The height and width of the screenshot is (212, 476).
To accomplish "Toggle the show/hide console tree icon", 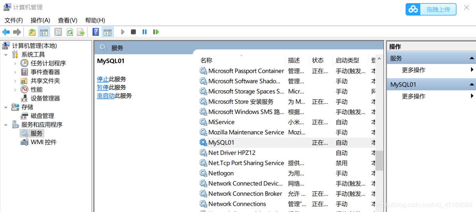I will point(44,32).
